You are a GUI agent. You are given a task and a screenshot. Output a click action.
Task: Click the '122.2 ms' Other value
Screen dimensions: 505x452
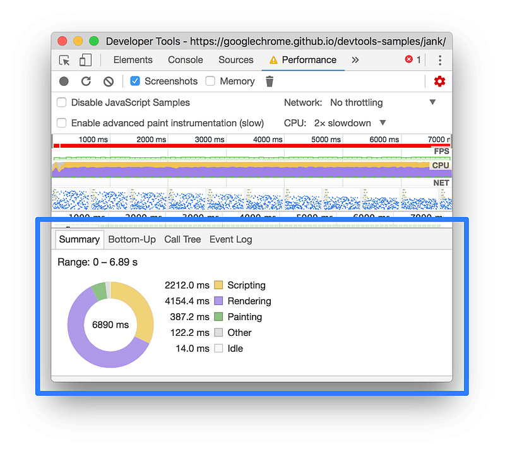coord(189,333)
